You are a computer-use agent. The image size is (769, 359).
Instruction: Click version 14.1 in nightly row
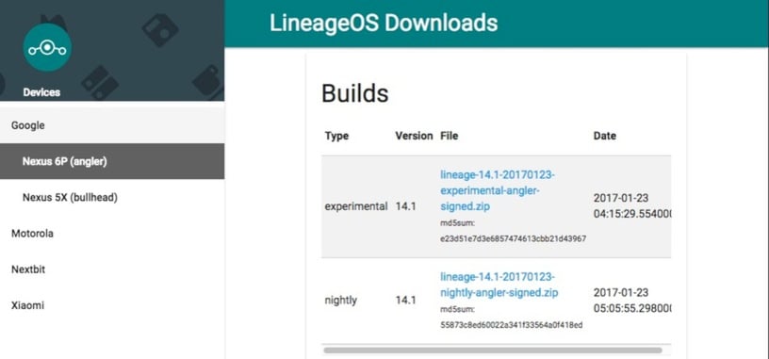[x=405, y=301]
